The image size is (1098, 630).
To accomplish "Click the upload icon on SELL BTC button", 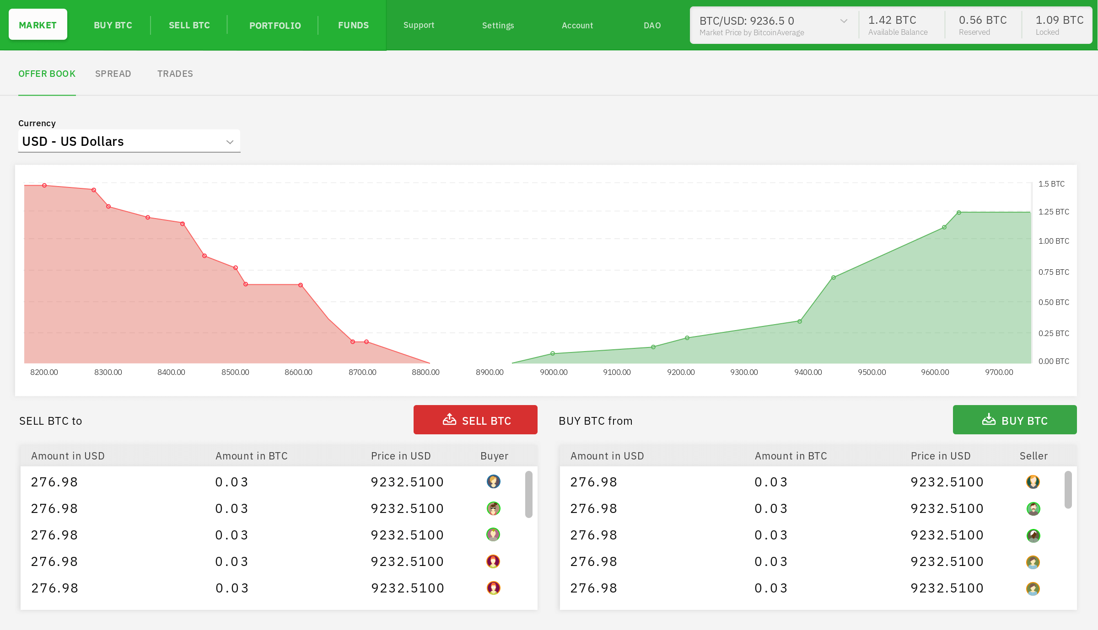I will click(x=450, y=419).
